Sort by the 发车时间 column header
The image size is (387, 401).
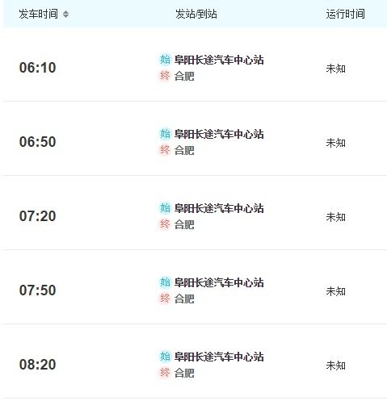[39, 14]
